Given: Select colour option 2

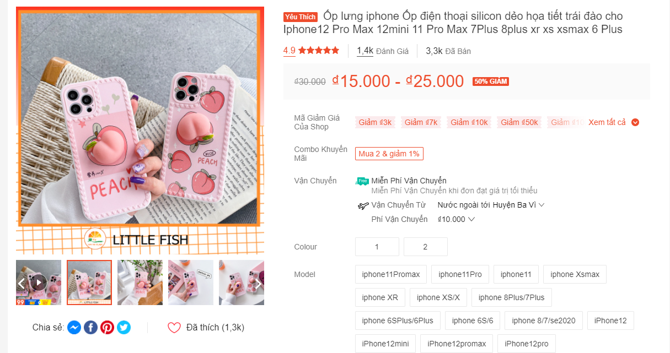Looking at the screenshot, I should (x=425, y=247).
